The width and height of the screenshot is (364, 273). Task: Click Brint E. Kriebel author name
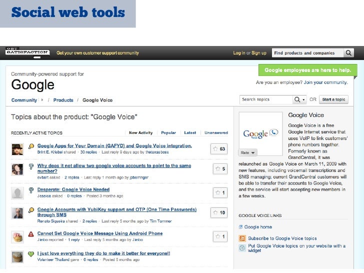pyautogui.click(x=50, y=152)
